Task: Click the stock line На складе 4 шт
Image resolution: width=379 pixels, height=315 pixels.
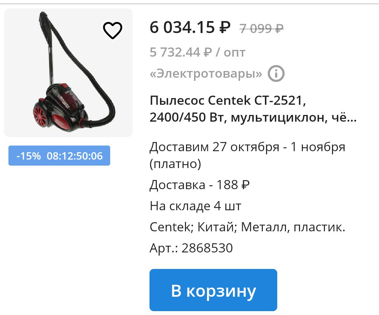Action: (195, 206)
